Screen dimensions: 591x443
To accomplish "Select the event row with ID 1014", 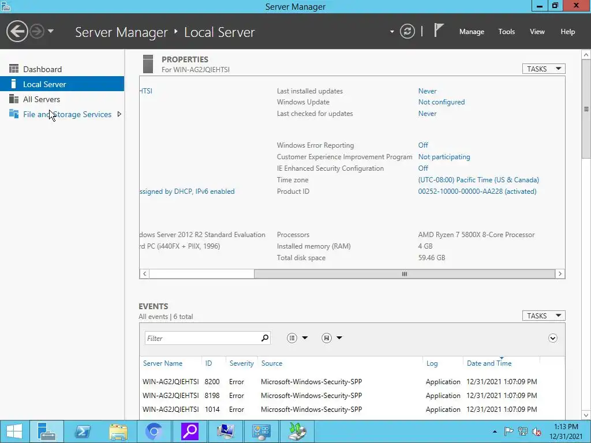I will click(x=352, y=410).
